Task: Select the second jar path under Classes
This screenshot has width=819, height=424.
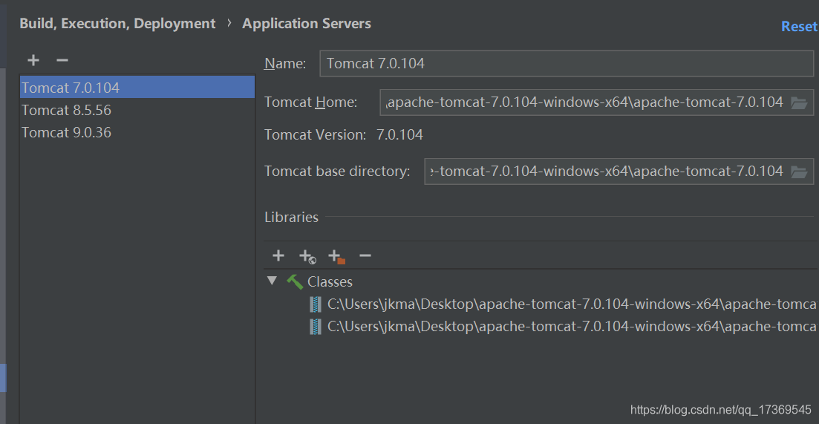Action: pos(572,327)
